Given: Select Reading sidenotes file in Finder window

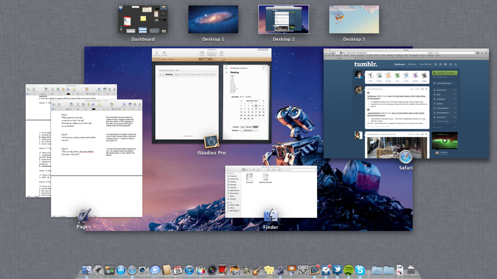Looking at the screenshot, I should tap(266, 179).
